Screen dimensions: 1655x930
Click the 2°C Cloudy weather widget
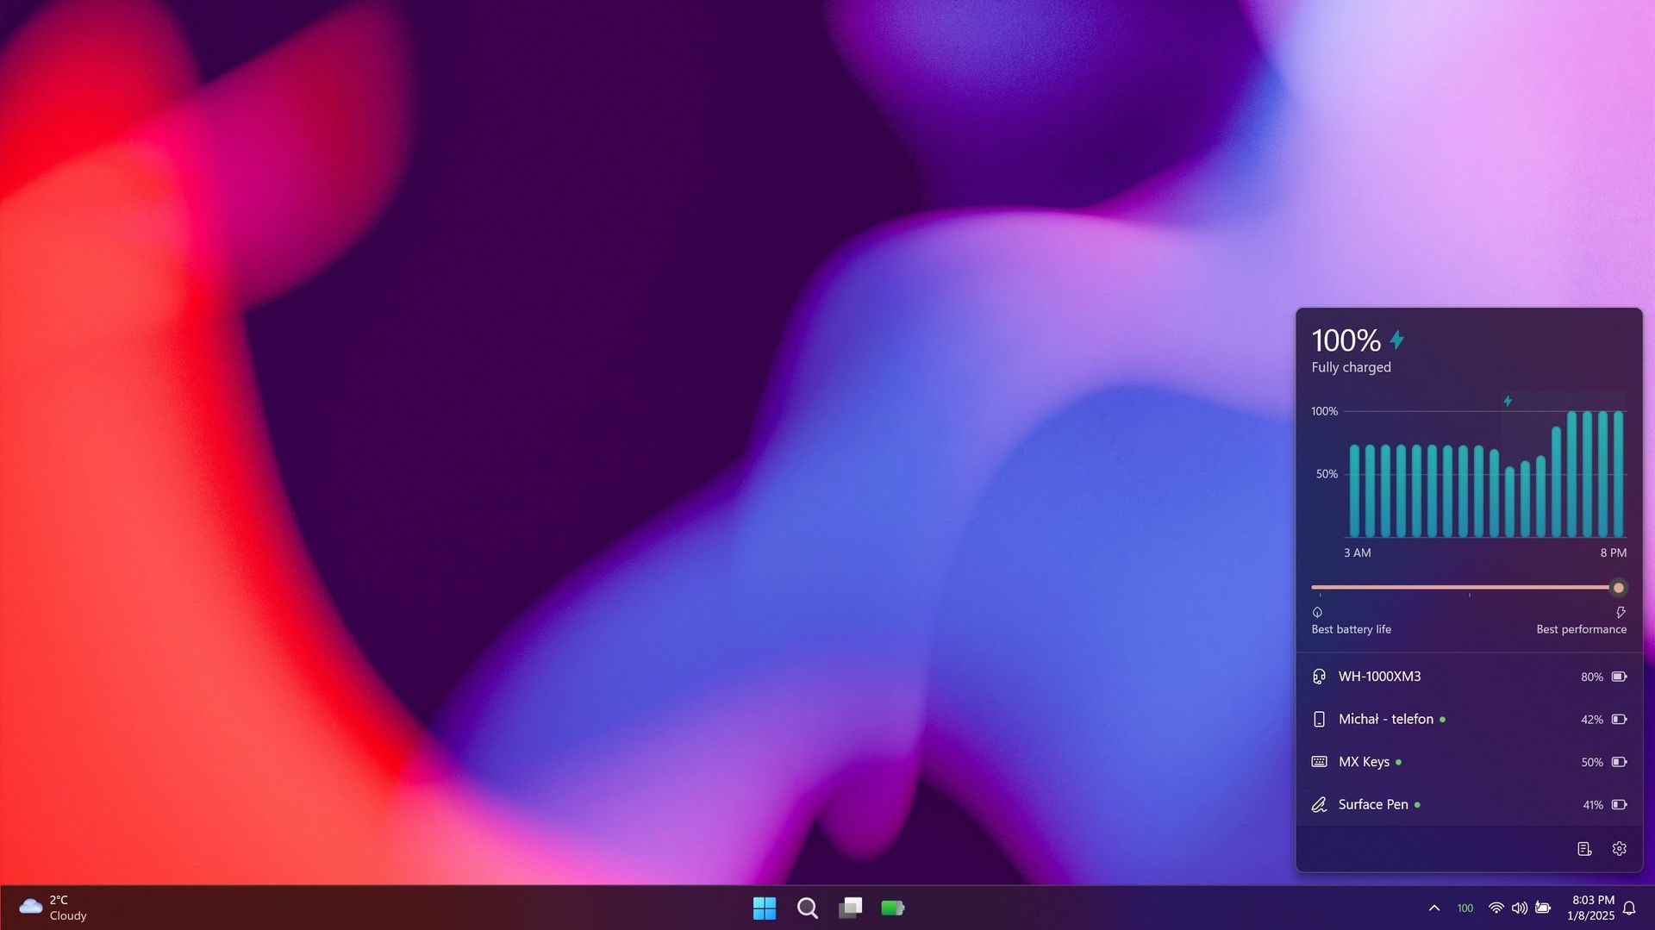52,907
